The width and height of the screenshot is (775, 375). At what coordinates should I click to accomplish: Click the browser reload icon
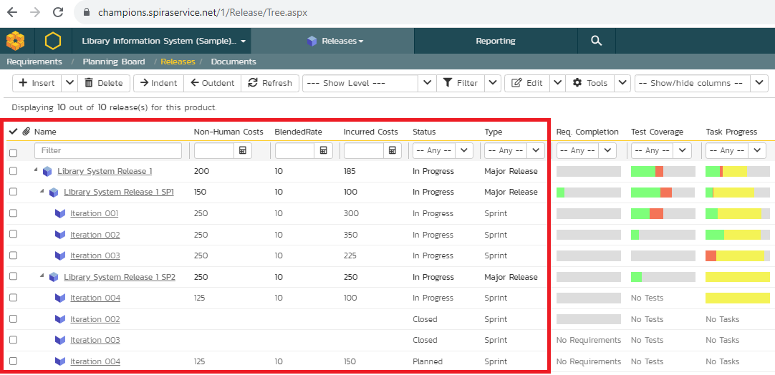click(x=58, y=12)
